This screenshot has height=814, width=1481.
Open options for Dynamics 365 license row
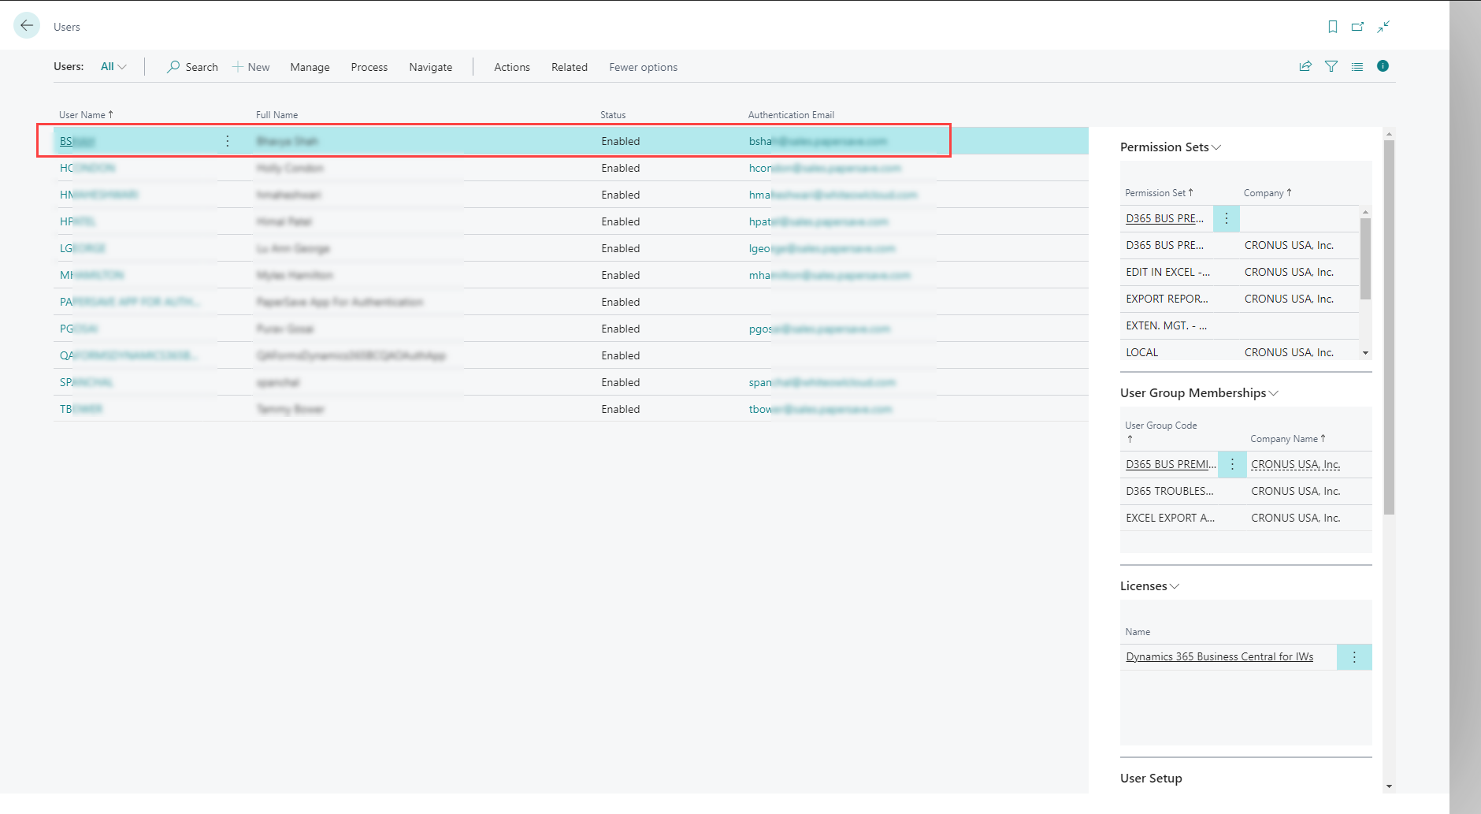tap(1354, 657)
